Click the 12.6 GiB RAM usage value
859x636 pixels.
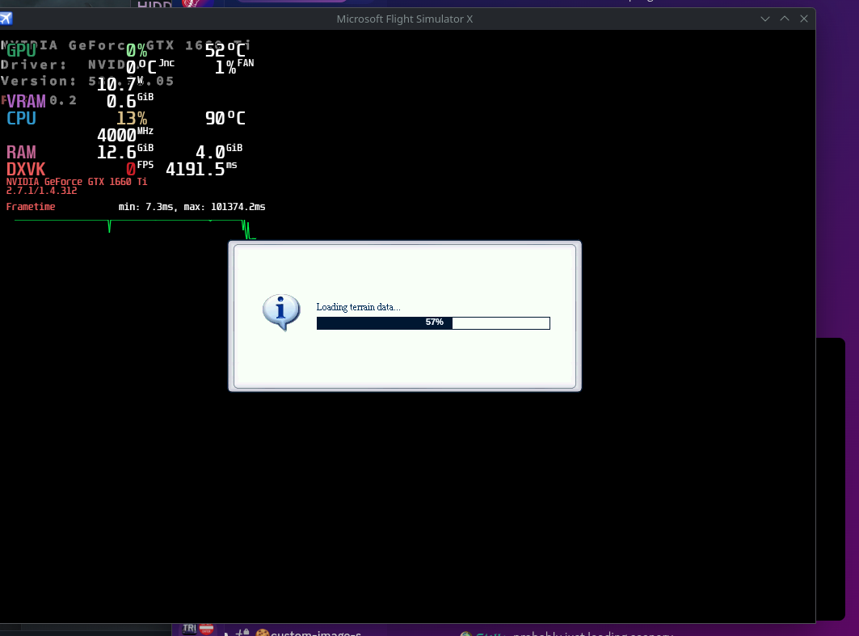125,152
